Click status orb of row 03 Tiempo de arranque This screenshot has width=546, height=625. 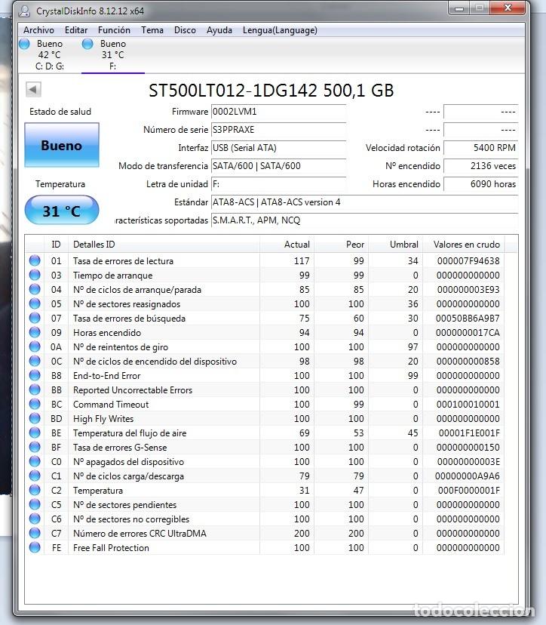point(35,275)
